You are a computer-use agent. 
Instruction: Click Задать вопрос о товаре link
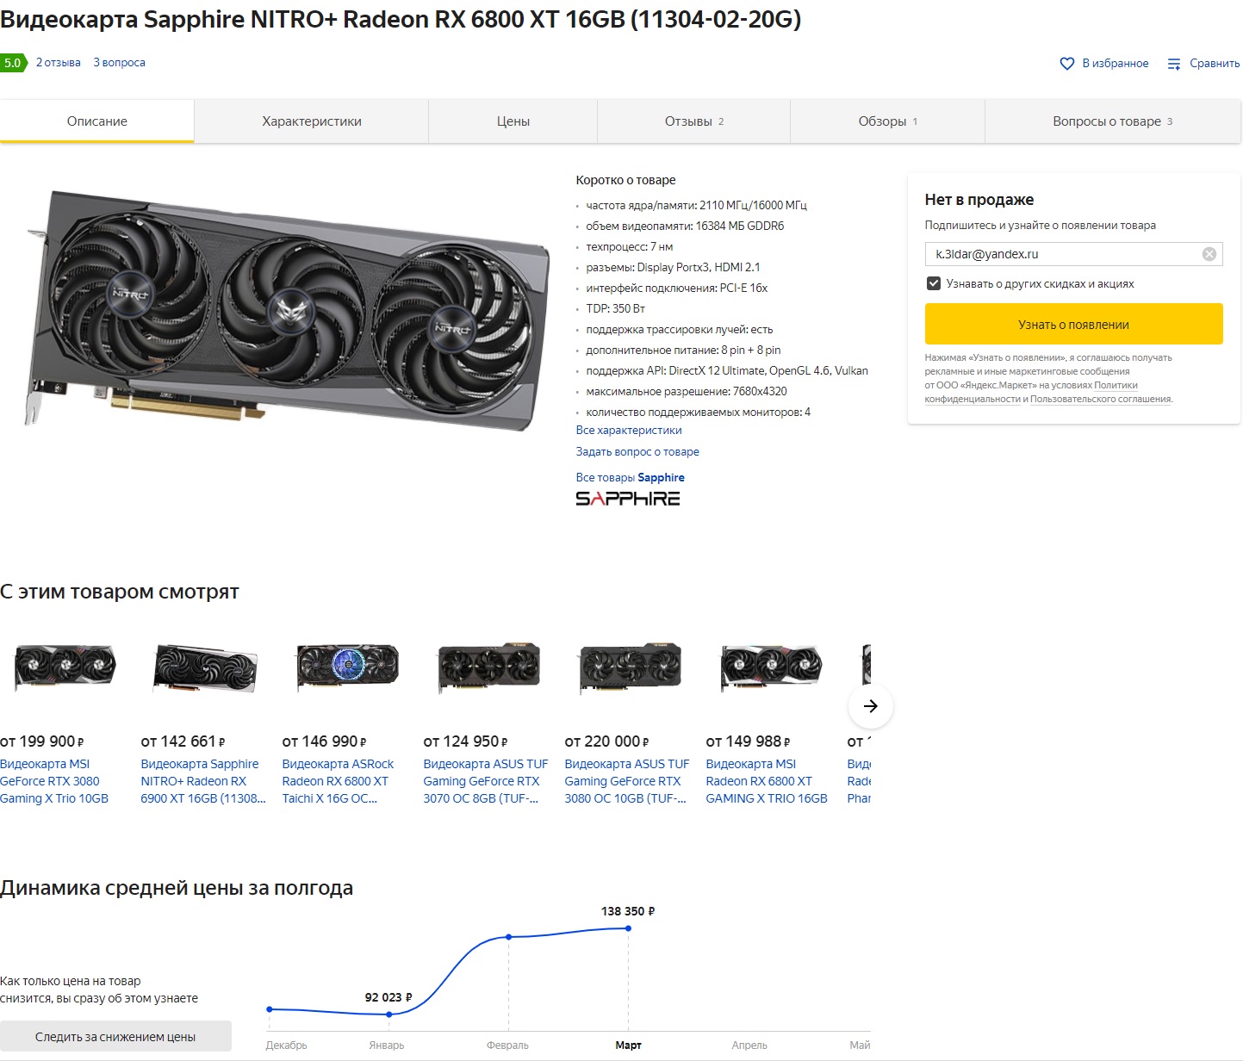coord(637,452)
